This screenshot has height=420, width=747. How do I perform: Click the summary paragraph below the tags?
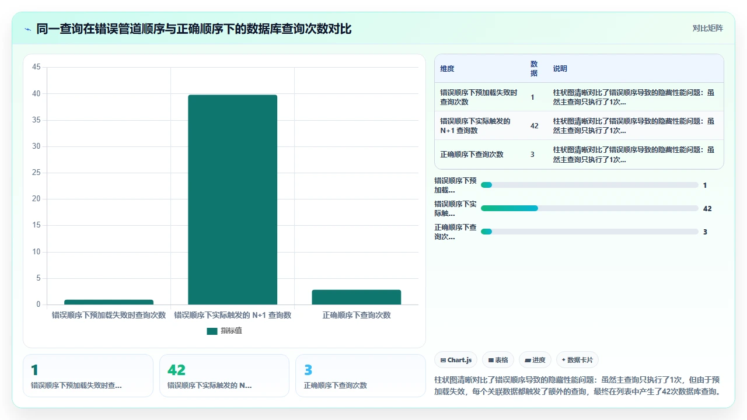coord(579,386)
